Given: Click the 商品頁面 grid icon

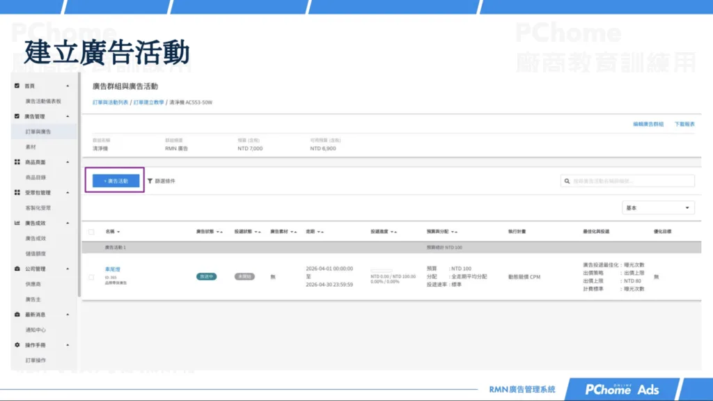Looking at the screenshot, I should coord(17,162).
